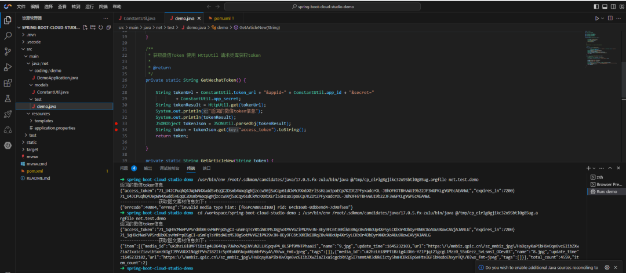The width and height of the screenshot is (626, 273).
Task: Open the Explorer view in activity bar
Action: coord(8,20)
